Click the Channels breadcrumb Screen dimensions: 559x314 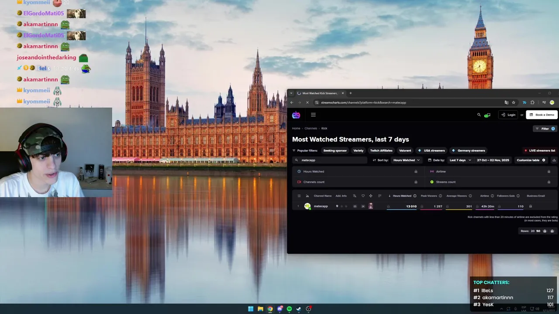click(311, 128)
